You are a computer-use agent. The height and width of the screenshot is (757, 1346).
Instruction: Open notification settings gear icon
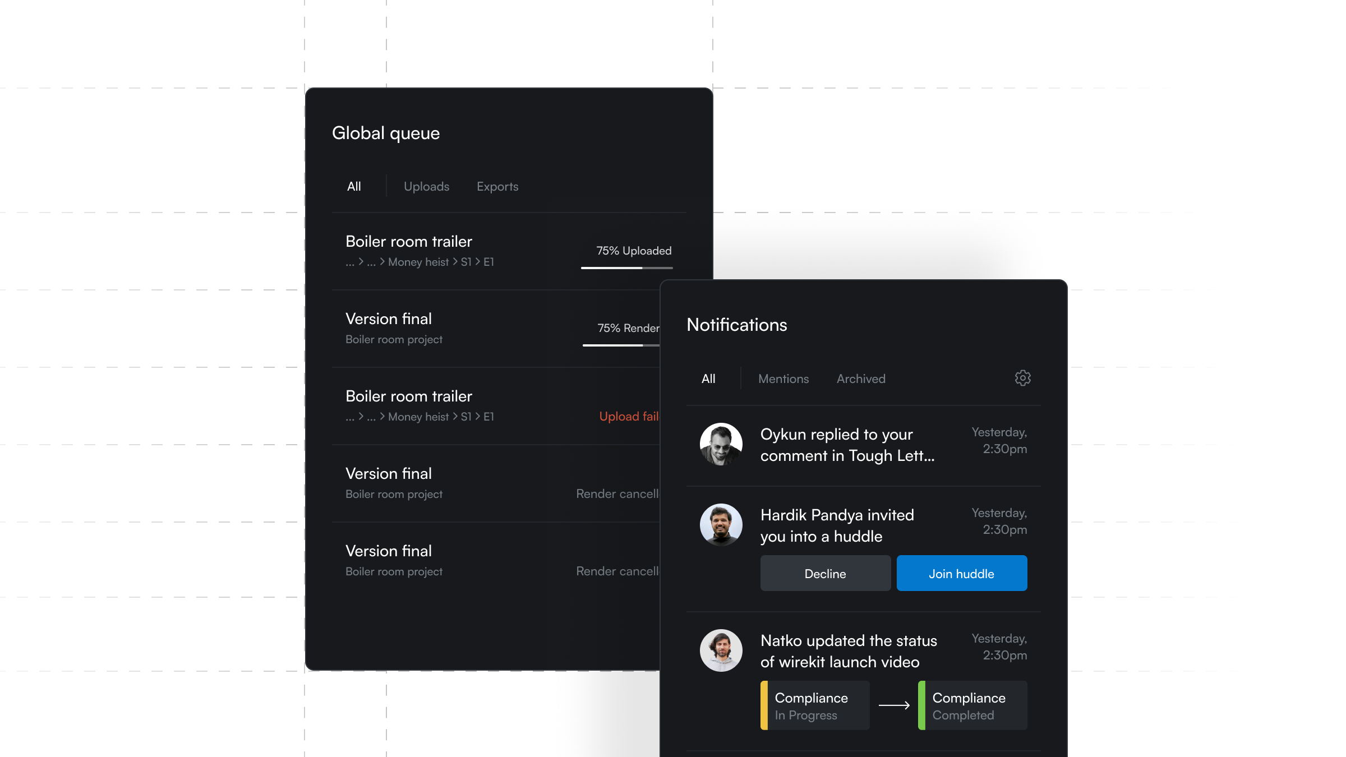click(x=1022, y=378)
